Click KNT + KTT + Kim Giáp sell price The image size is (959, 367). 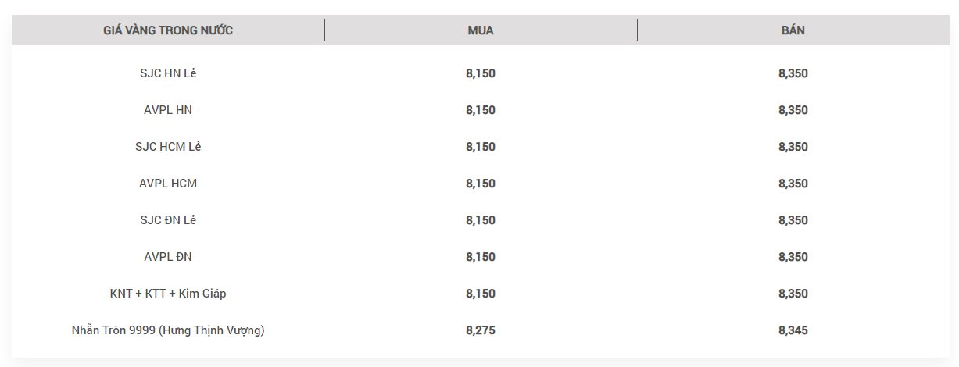tap(793, 294)
